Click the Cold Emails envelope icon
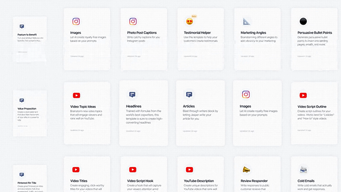 coord(303,169)
